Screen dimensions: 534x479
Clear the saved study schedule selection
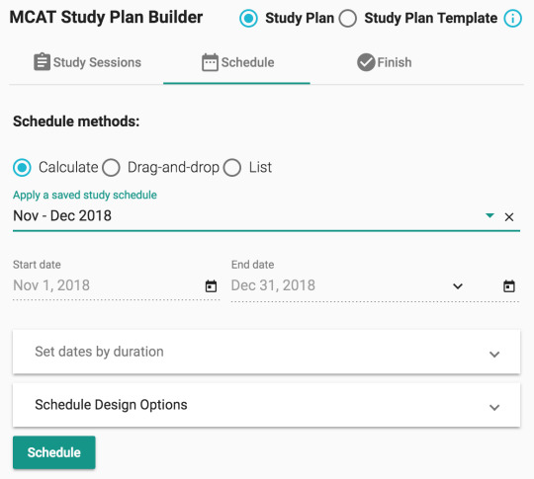point(509,216)
